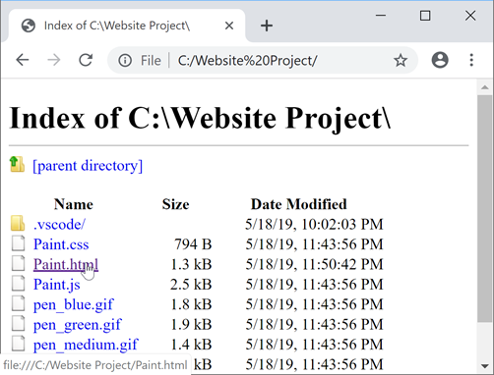Screen dimensions: 494x375
Task: Click the file icon beside pen_blue.gif
Action: point(19,303)
